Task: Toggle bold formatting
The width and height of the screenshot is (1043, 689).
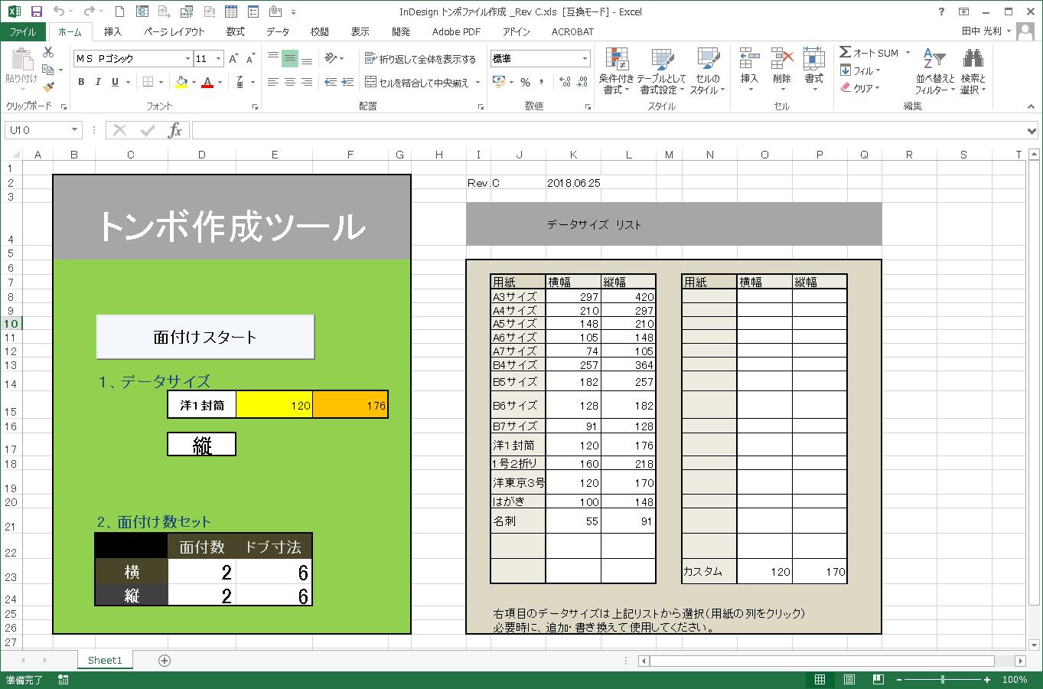Action: coord(81,82)
